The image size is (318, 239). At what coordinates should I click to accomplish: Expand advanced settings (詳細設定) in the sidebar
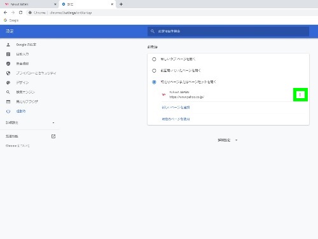click(30, 122)
